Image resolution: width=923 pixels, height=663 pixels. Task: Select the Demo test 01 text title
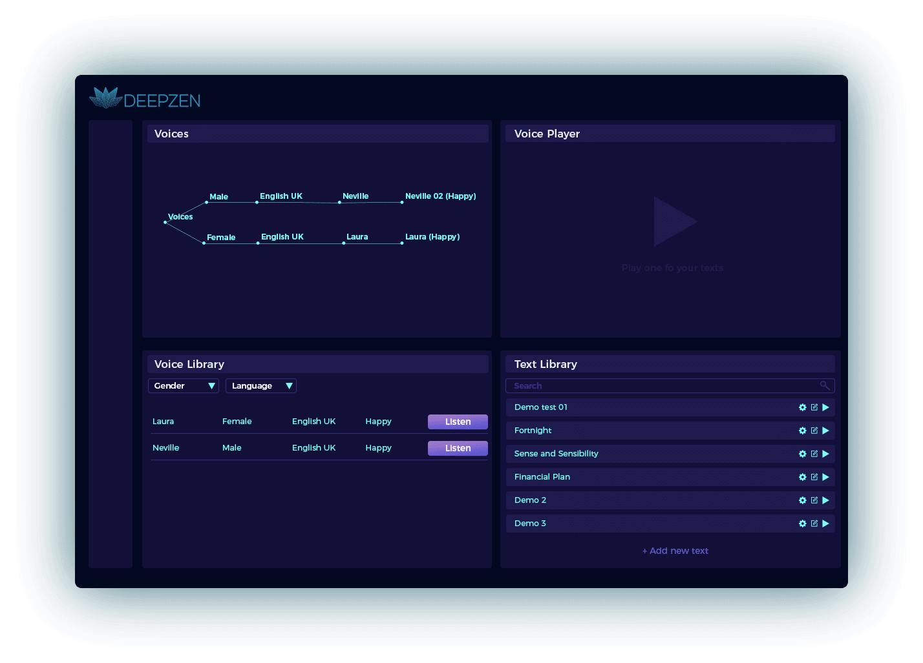pos(541,407)
